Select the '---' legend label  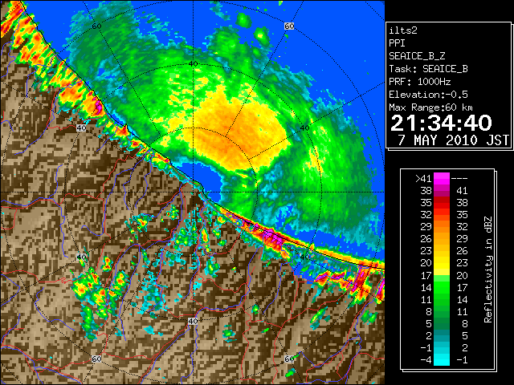point(459,178)
